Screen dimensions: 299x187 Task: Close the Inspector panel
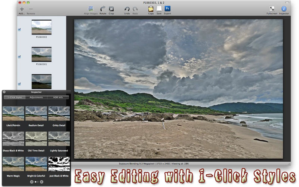coord(4,92)
